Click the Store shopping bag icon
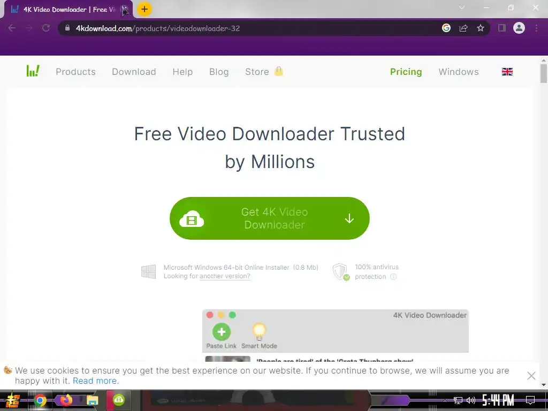 click(x=278, y=71)
